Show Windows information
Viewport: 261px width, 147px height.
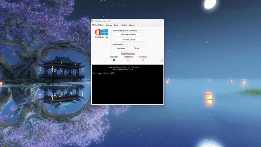tap(121, 48)
